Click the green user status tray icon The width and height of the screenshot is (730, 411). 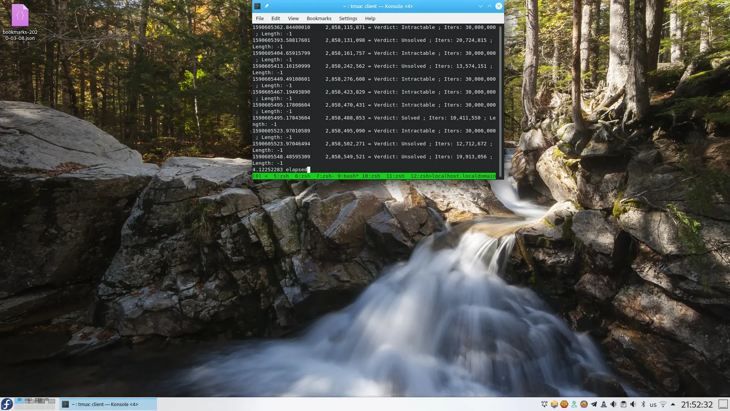(x=574, y=404)
